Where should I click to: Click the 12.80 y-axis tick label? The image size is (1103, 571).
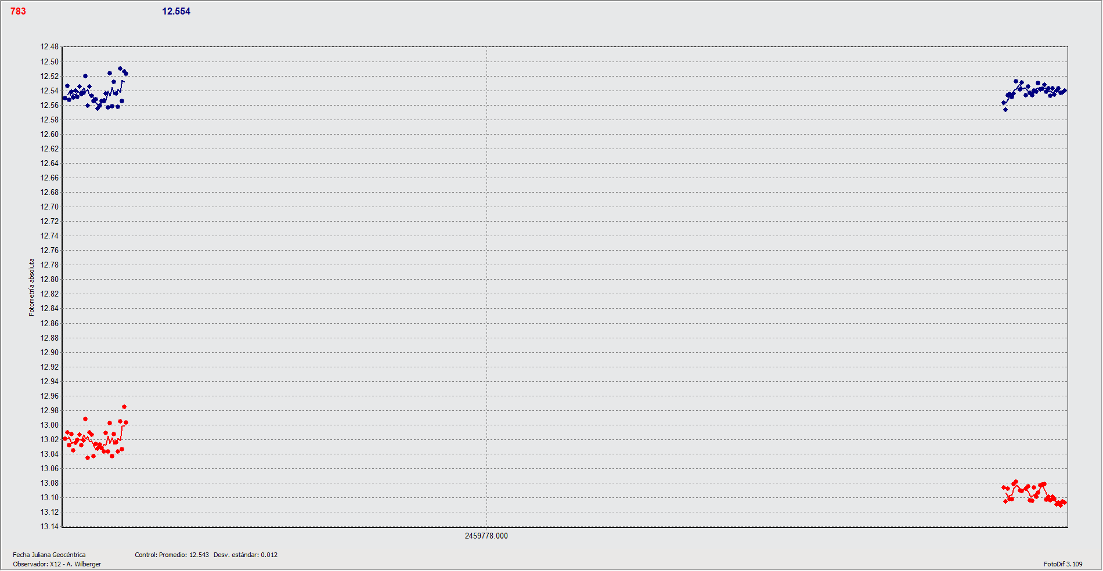tap(49, 280)
